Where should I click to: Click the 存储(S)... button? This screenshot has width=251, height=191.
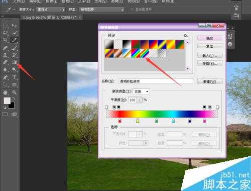pyautogui.click(x=210, y=63)
